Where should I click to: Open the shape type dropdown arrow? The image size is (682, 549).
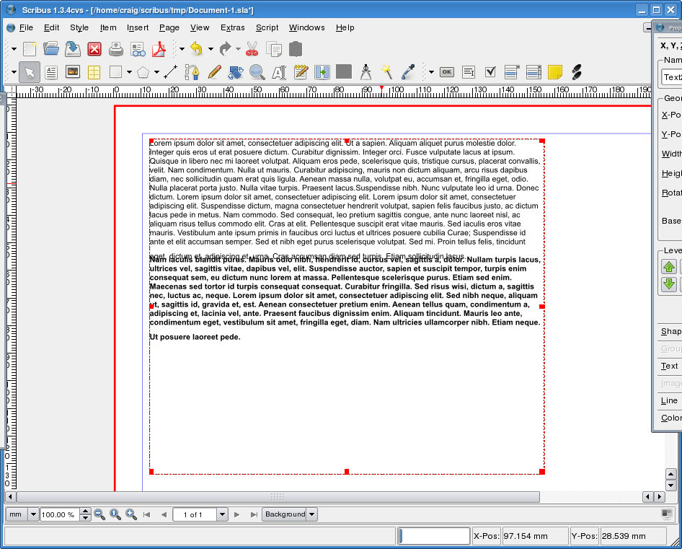pyautogui.click(x=129, y=72)
